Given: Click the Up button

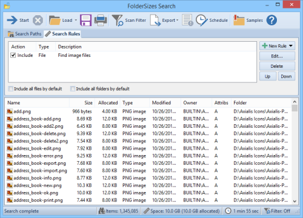Looking at the screenshot, I should click(268, 76).
